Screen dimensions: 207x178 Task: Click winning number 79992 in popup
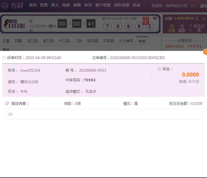click(90, 80)
